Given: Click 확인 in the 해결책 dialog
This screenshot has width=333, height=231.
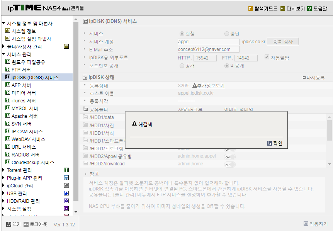Looking at the screenshot, I should click(275, 143).
